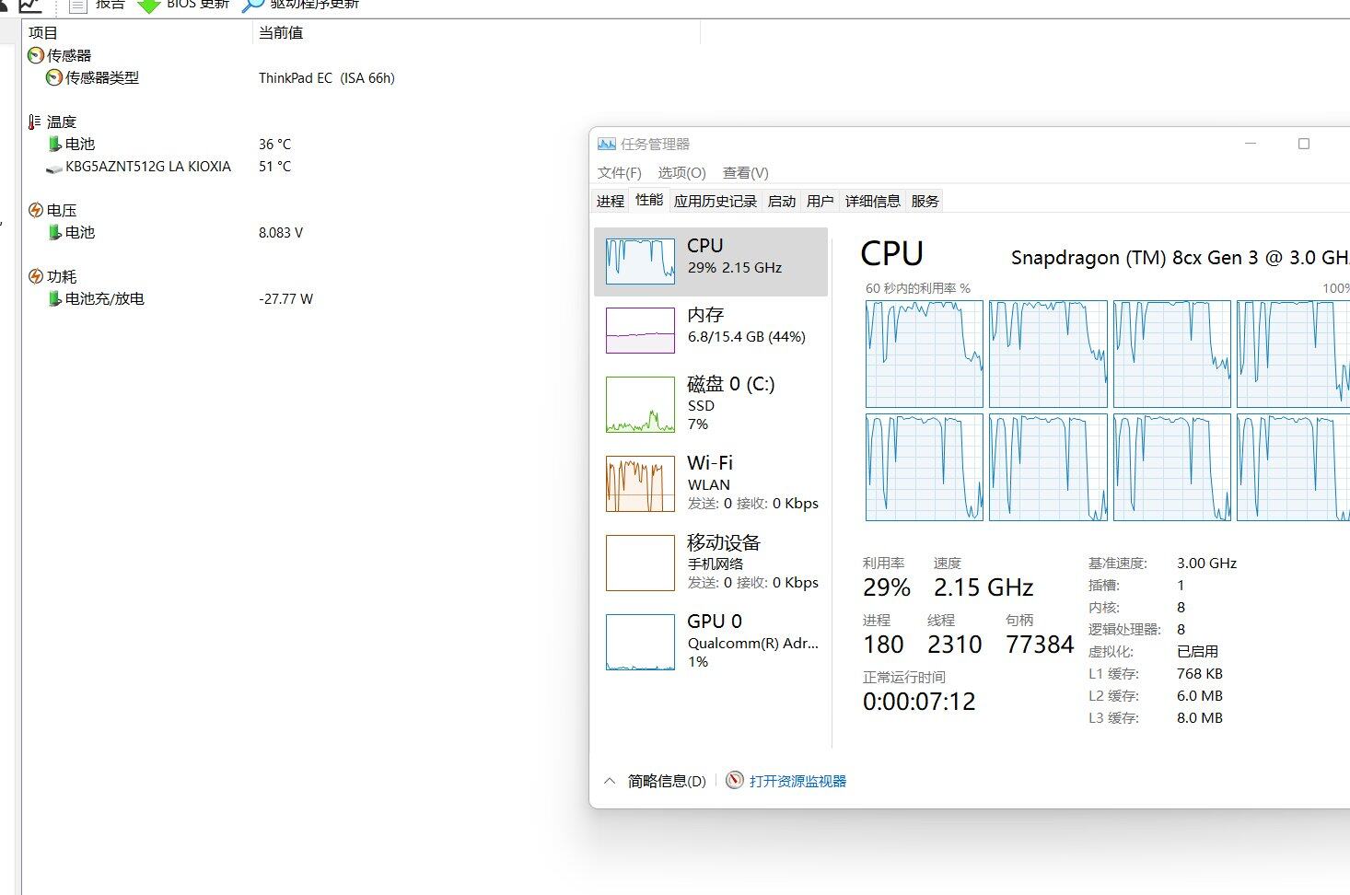
Task: Select the 传感器类型 row icon
Action: (x=54, y=78)
